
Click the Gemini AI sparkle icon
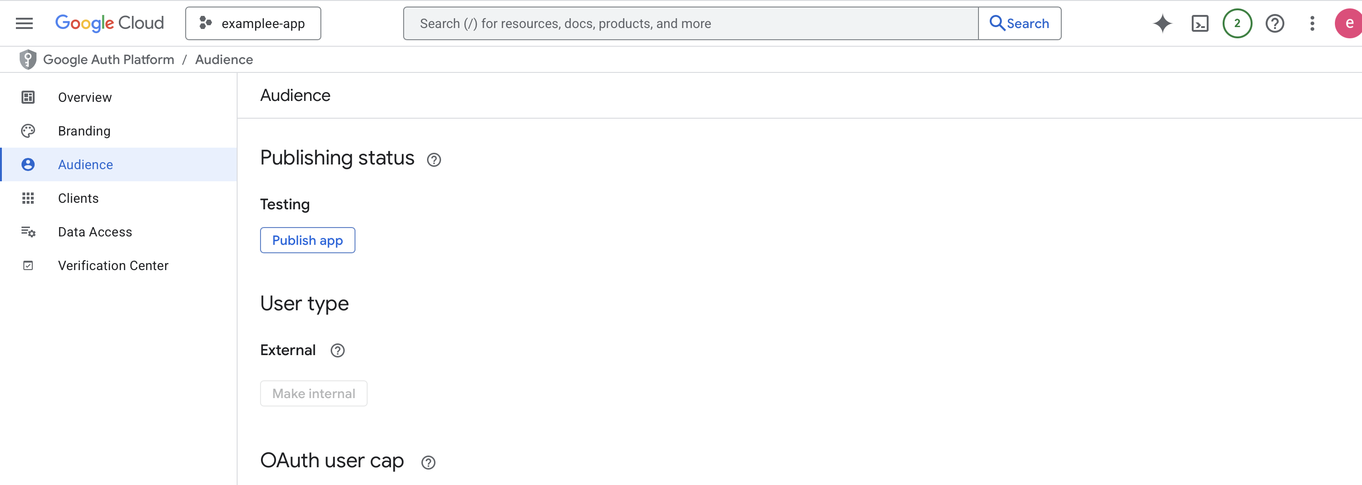1162,23
